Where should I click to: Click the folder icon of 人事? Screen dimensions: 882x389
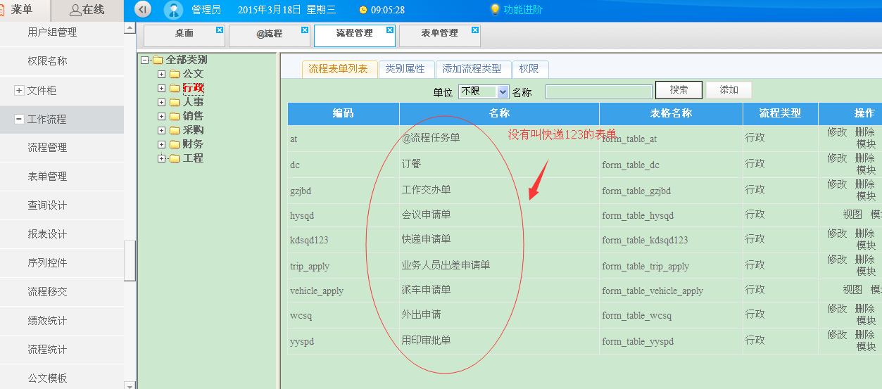[x=175, y=102]
